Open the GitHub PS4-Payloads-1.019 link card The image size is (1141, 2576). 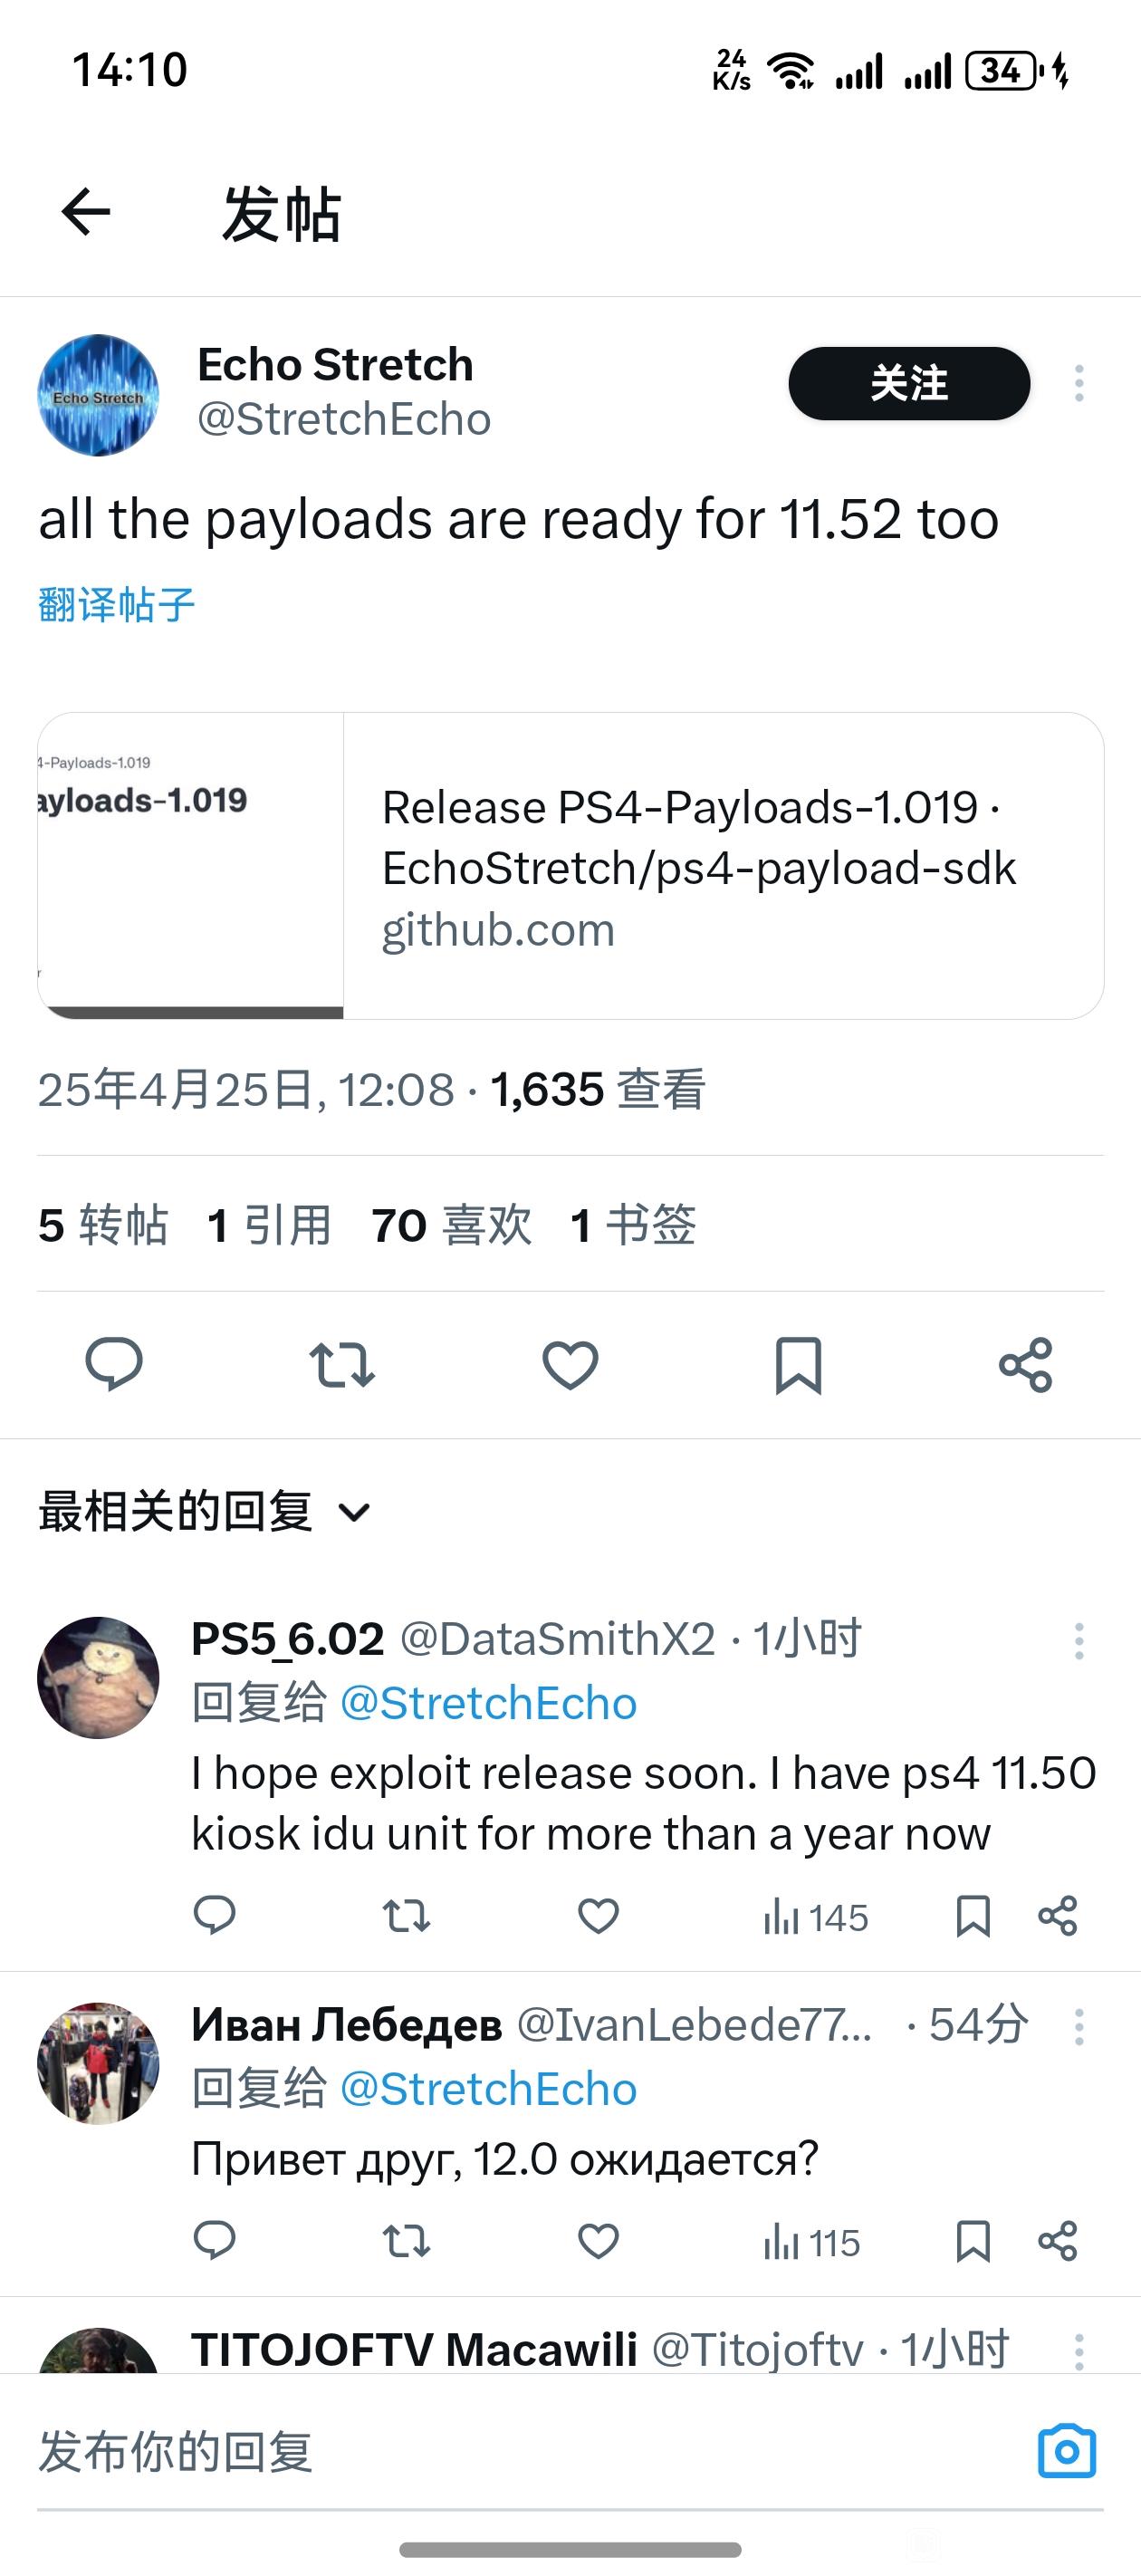pos(570,866)
